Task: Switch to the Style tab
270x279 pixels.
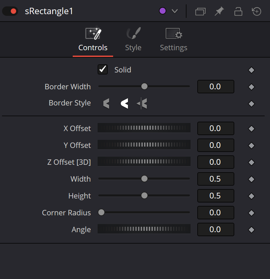Action: (133, 39)
